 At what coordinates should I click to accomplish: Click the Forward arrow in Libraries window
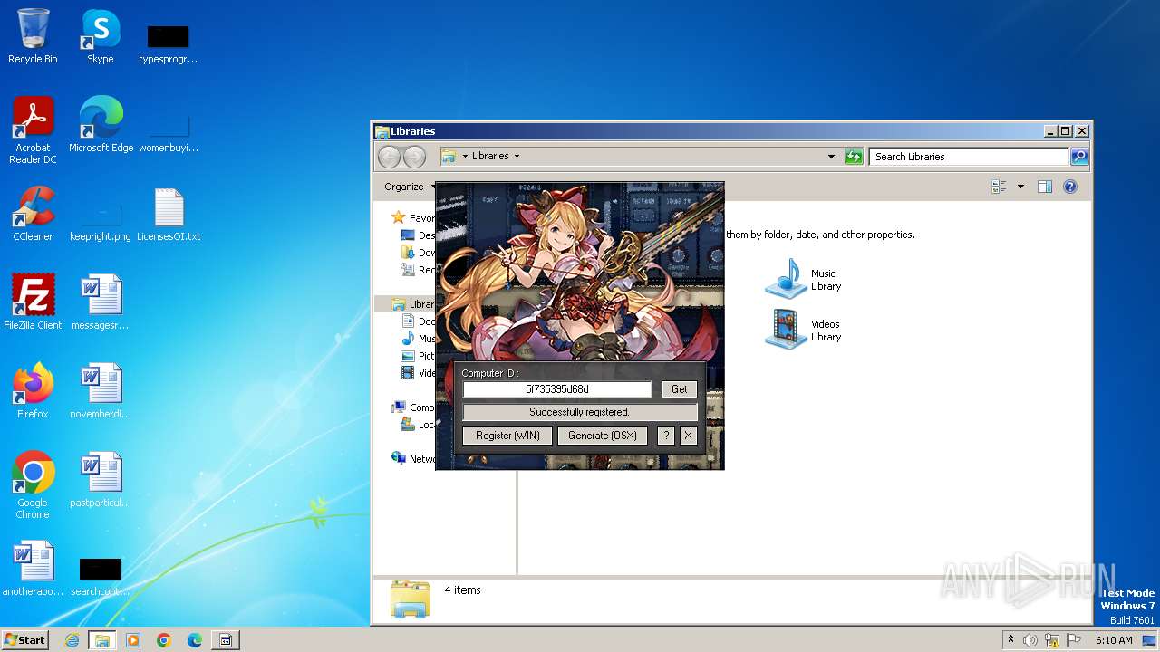pos(414,157)
